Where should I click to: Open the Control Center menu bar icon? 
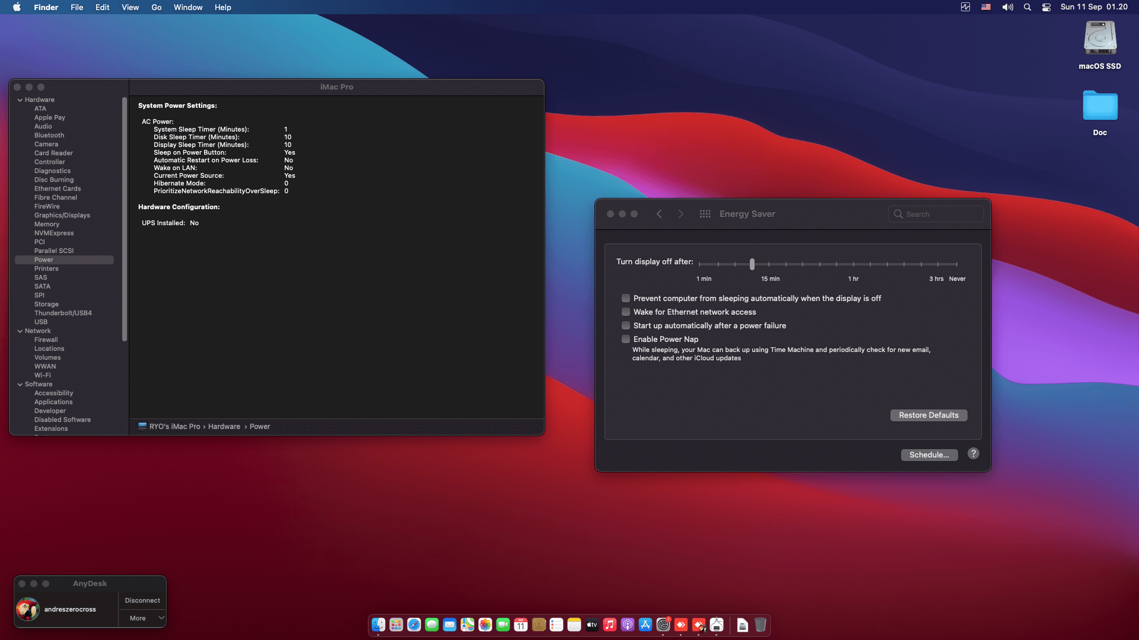1046,7
